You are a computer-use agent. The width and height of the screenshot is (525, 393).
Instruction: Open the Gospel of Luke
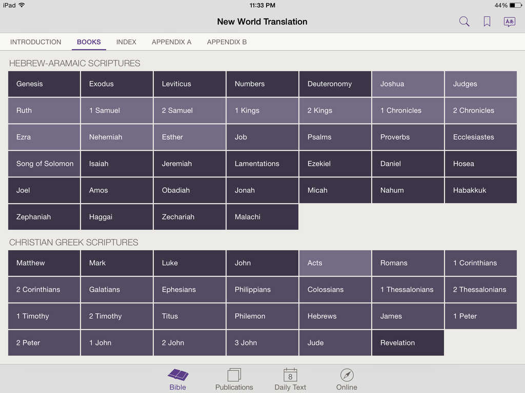pyautogui.click(x=190, y=263)
